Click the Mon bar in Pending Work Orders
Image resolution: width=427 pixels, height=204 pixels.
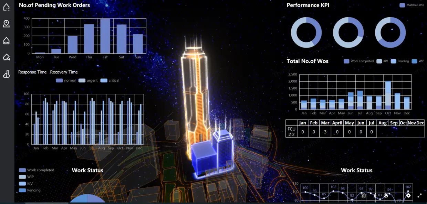(40, 53)
